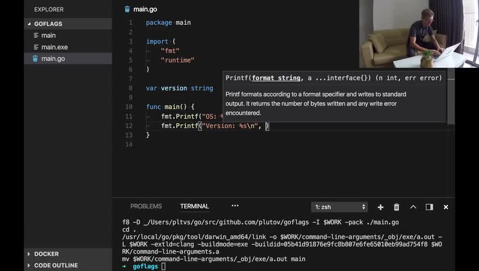The width and height of the screenshot is (479, 271).
Task: Click the "Version: %s\n" string on line 12
Action: (230, 126)
